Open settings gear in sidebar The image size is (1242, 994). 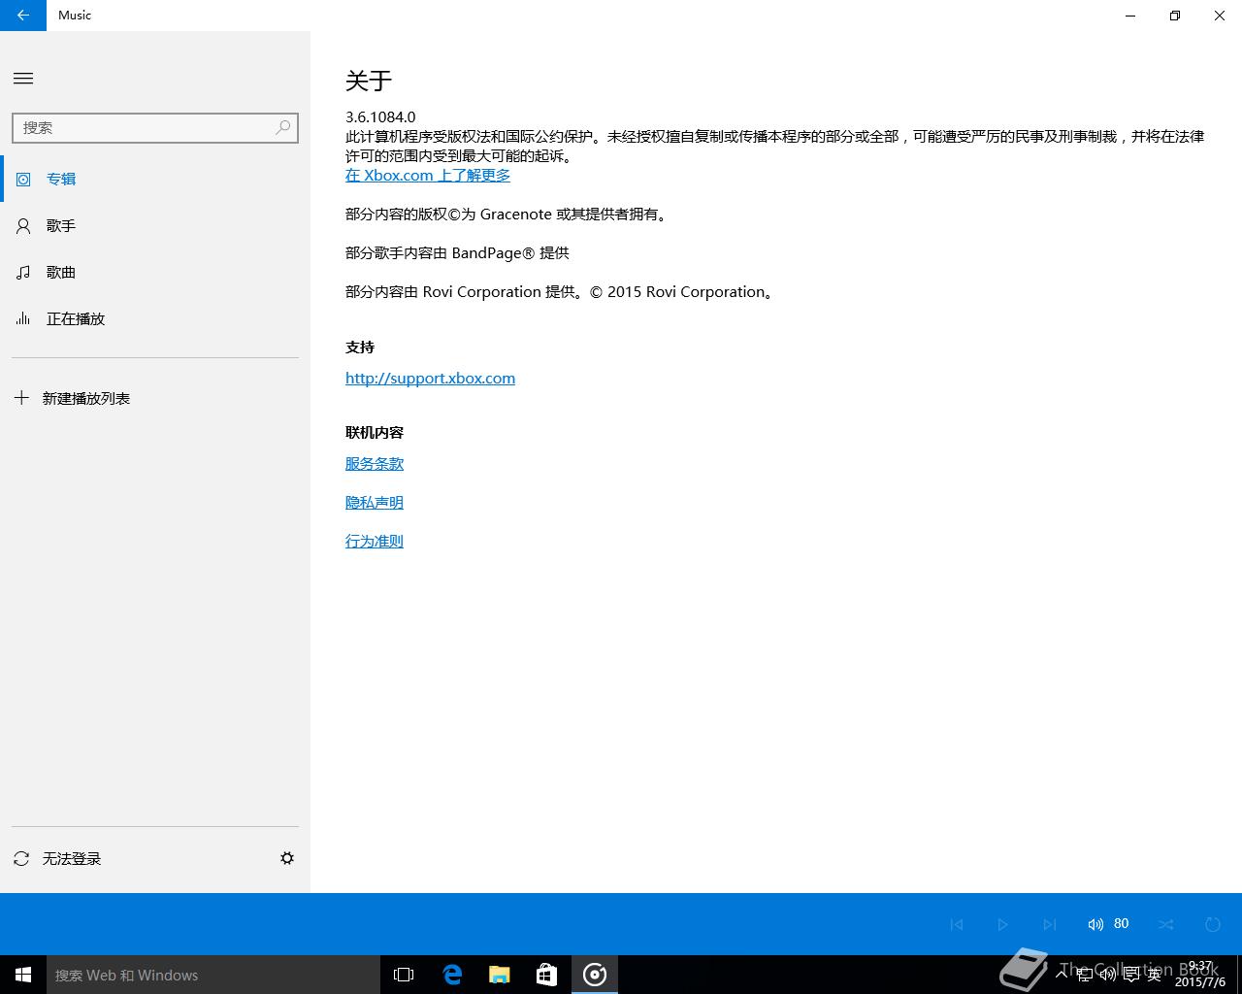pos(287,858)
